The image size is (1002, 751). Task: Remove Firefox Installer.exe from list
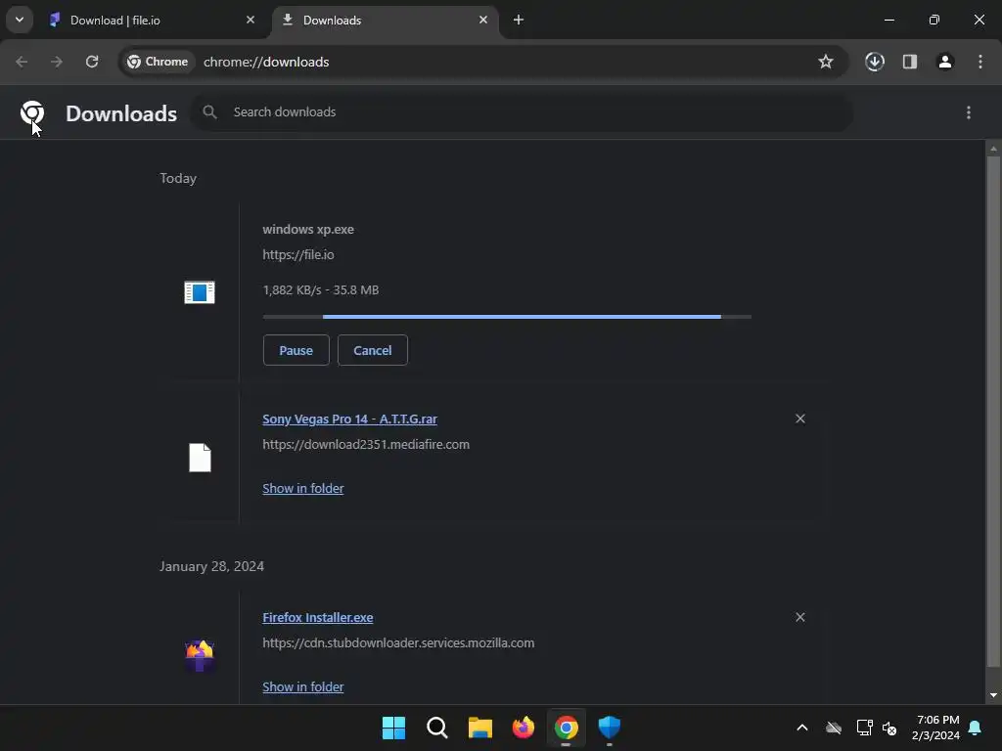pos(800,618)
